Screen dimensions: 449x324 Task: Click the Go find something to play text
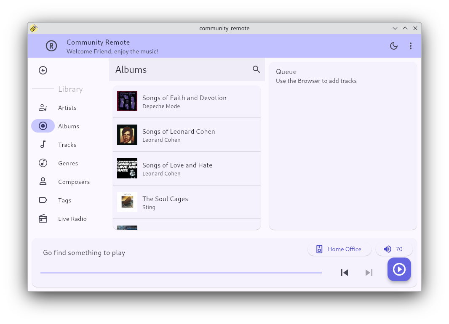(x=84, y=252)
